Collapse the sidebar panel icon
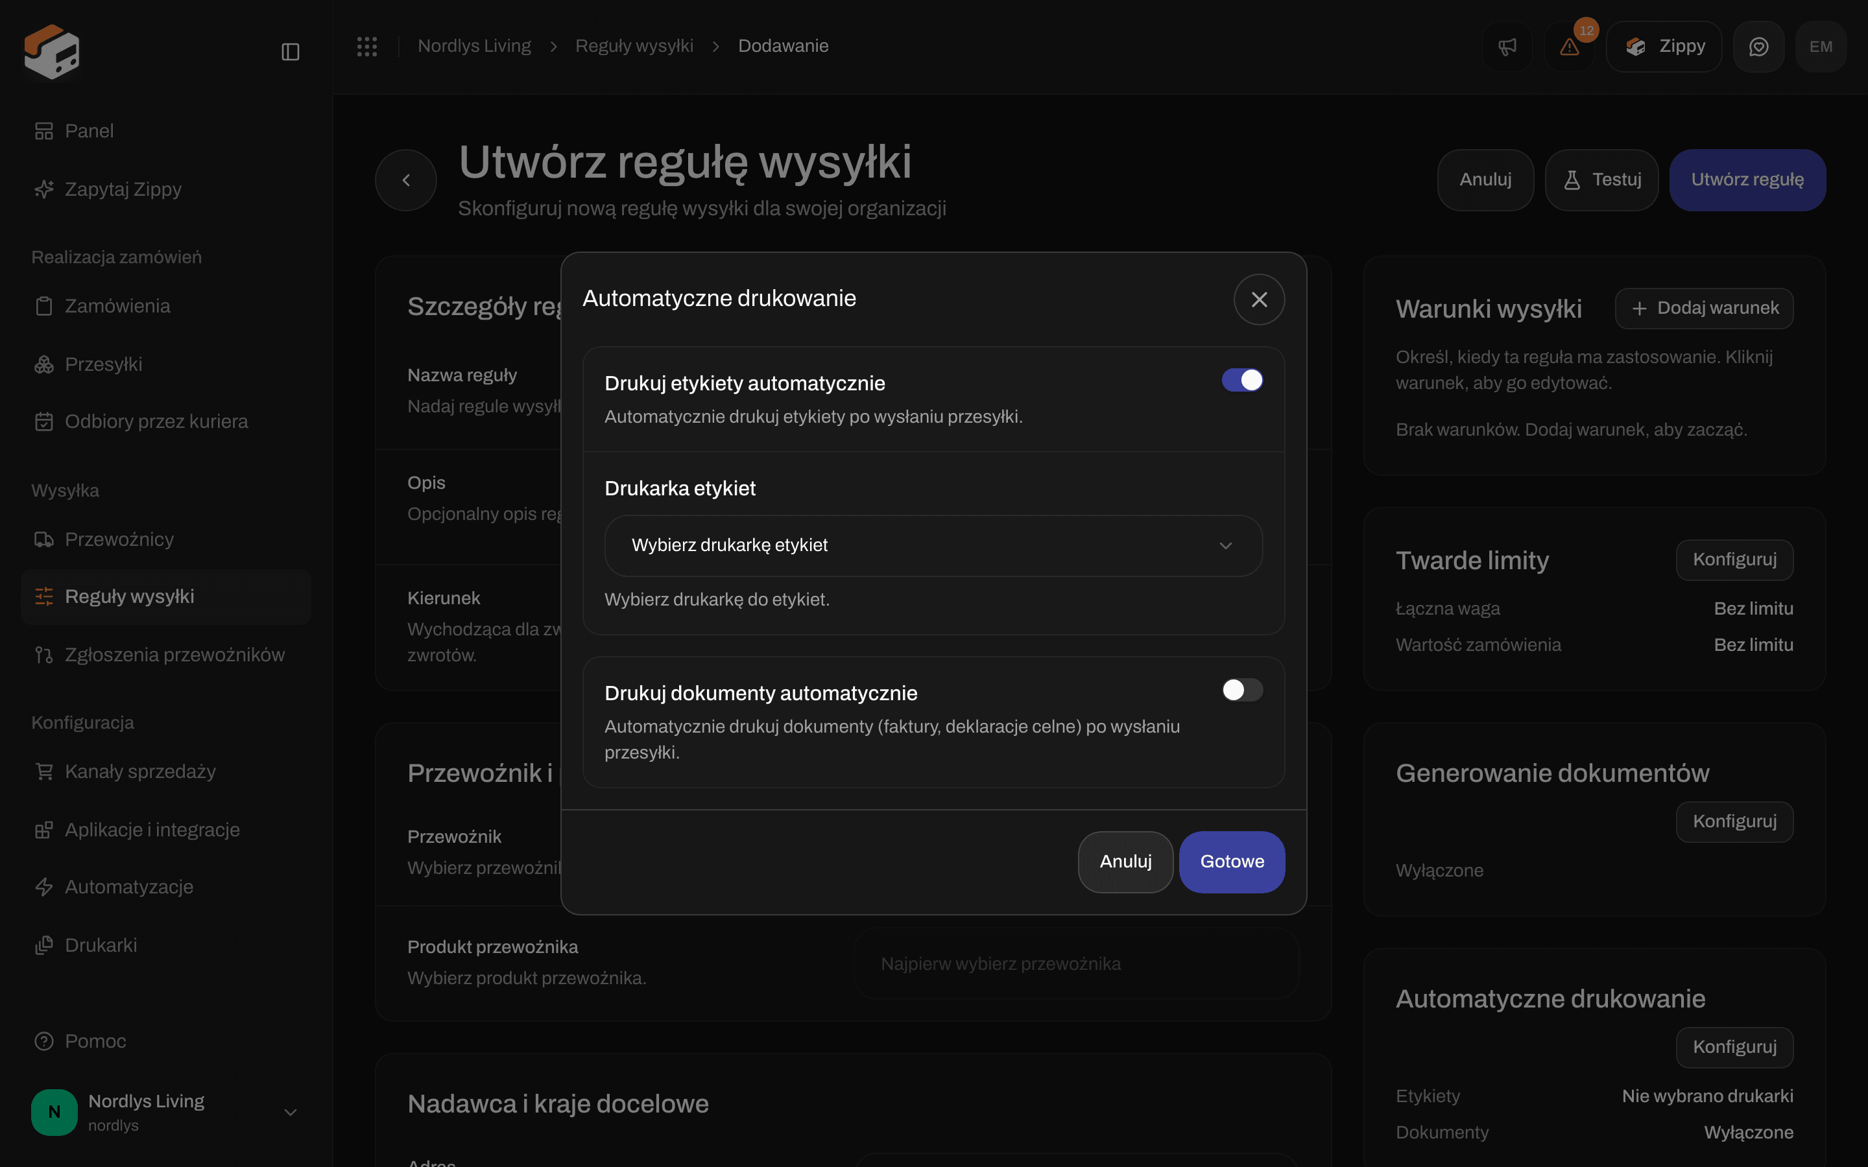1868x1167 pixels. (290, 52)
